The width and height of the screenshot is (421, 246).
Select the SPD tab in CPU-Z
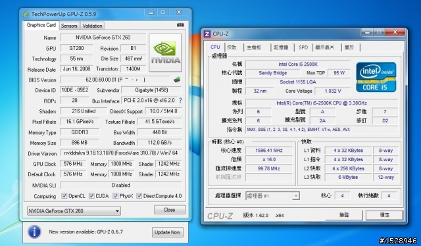[x=303, y=47]
